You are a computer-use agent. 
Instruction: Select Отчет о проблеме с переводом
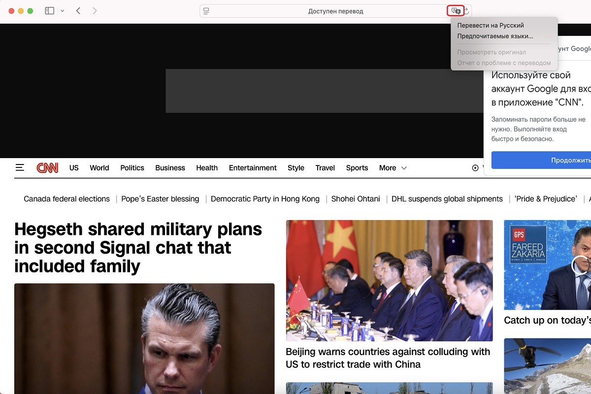[x=504, y=63]
